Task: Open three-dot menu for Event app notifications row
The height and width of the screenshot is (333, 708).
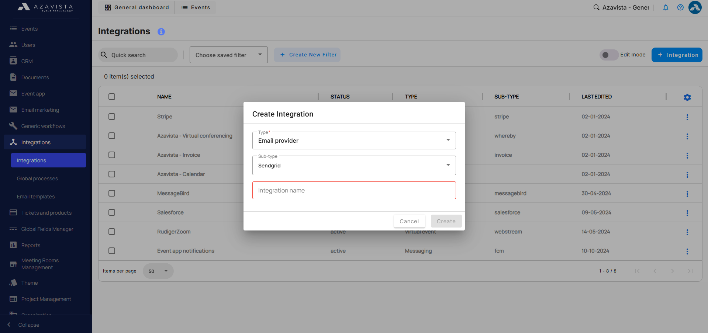Action: coord(687,251)
